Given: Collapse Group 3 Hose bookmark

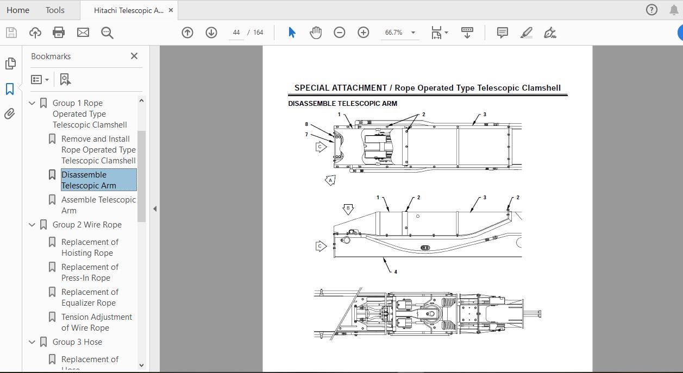Looking at the screenshot, I should pyautogui.click(x=32, y=342).
